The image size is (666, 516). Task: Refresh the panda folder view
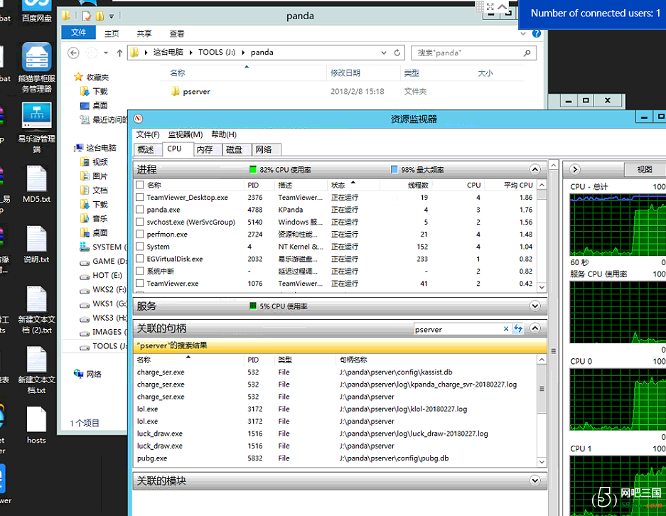pos(397,53)
